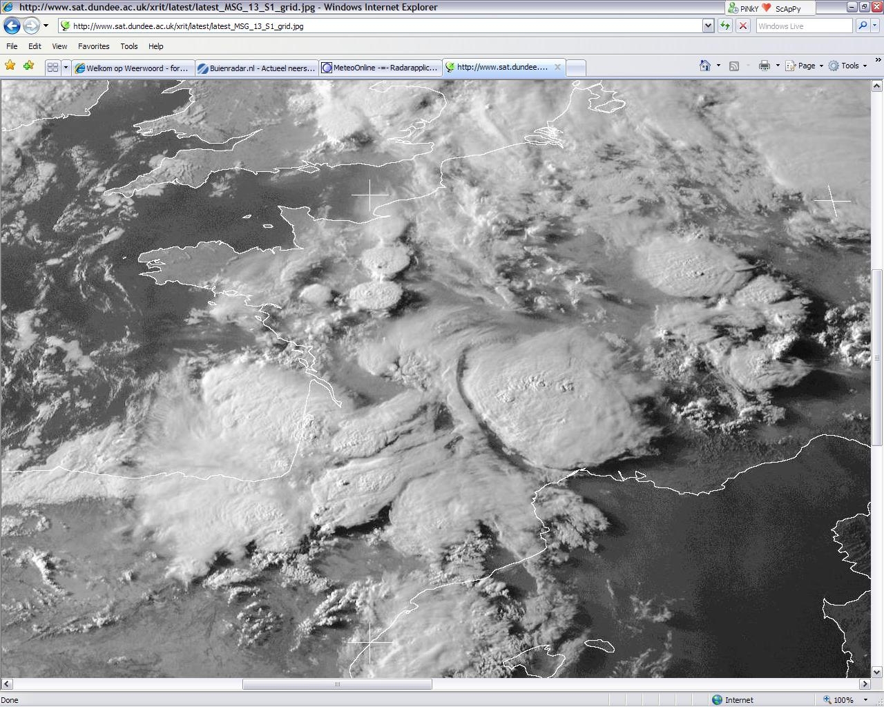Click the Forward navigation arrow button

(31, 26)
